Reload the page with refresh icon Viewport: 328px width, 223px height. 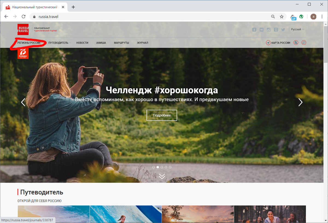click(x=24, y=17)
